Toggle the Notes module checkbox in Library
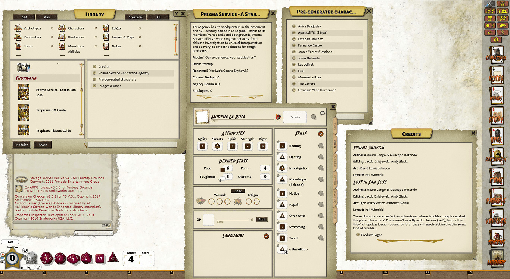The width and height of the screenshot is (510, 279). point(140,46)
